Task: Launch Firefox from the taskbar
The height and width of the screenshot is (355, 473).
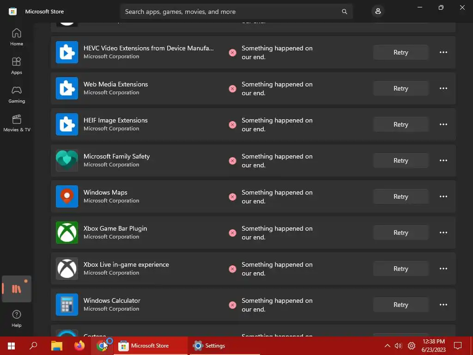Action: 79,346
